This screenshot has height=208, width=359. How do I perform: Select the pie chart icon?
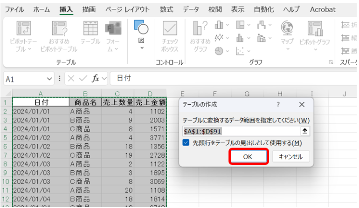[x=219, y=51]
